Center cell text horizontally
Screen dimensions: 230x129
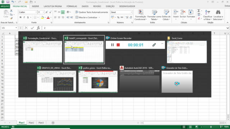click(59, 17)
